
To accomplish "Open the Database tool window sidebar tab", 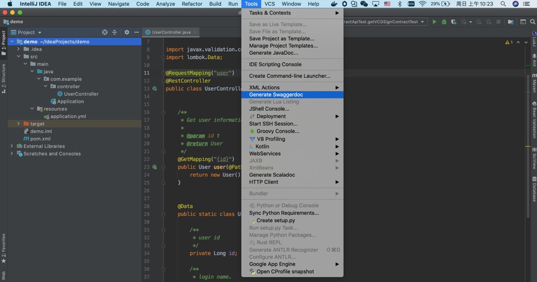I will [x=534, y=189].
